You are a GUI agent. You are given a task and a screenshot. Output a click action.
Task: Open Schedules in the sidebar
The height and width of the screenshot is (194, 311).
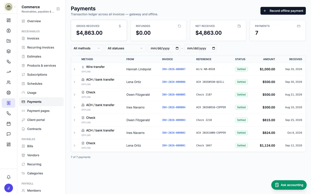pyautogui.click(x=41, y=84)
